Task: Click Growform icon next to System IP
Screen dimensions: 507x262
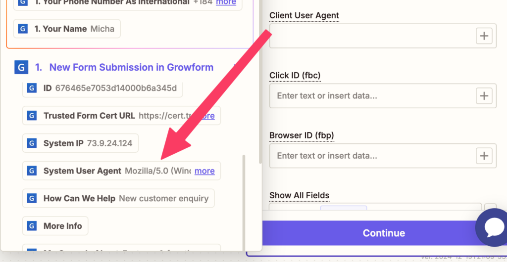Action: 31,143
